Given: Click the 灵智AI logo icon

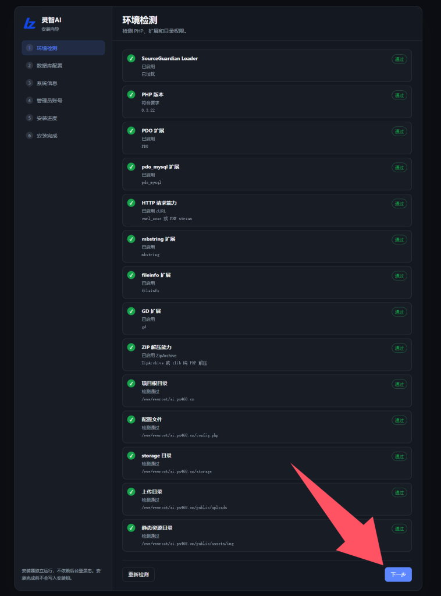Looking at the screenshot, I should coord(30,23).
